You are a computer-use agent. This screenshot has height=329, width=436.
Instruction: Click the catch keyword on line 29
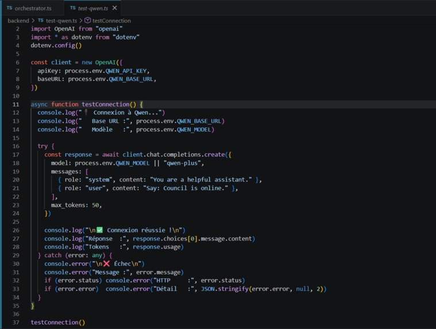53,256
